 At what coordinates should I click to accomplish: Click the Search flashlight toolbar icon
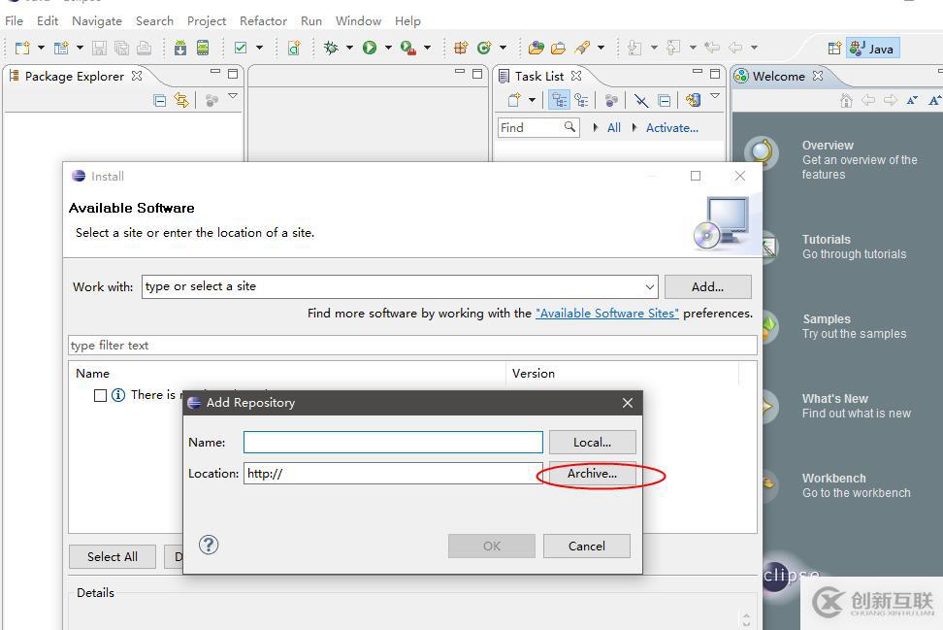coord(581,48)
